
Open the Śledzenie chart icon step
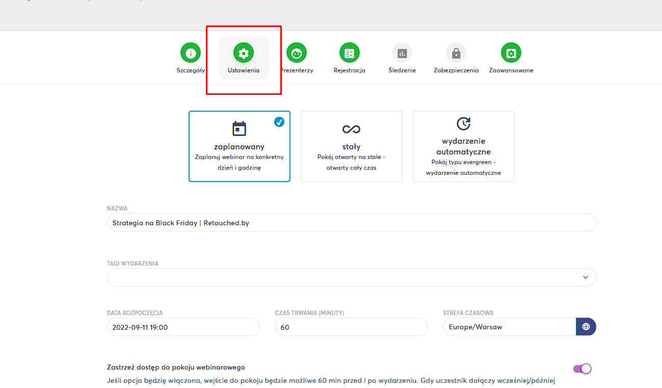(402, 53)
